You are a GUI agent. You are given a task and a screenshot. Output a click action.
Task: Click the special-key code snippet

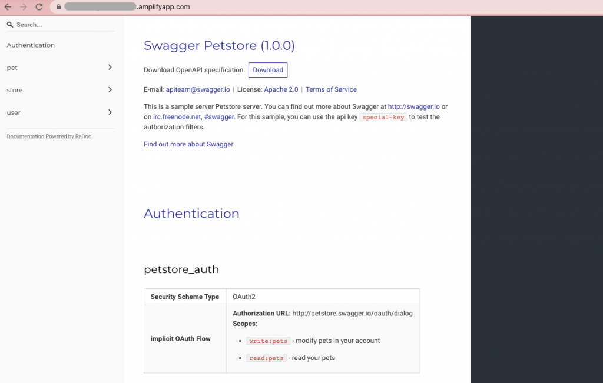[383, 117]
